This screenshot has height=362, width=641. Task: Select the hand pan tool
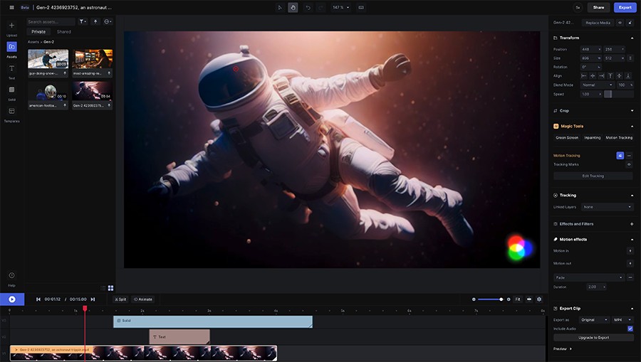point(292,7)
